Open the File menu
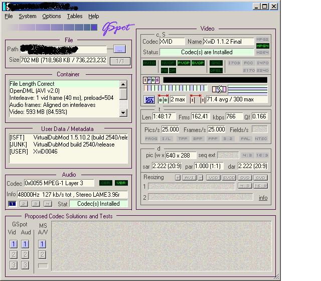This screenshot has width=321, height=281. (x=9, y=16)
